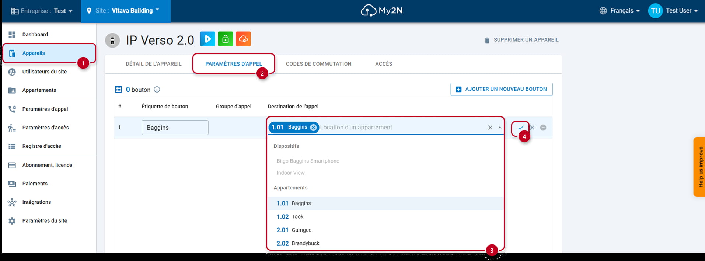Go to Appareils in the sidebar

49,53
